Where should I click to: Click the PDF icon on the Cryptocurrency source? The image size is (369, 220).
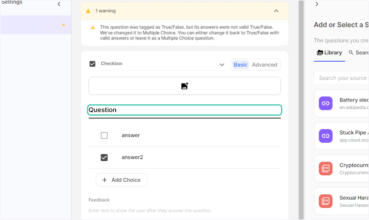[x=326, y=168]
